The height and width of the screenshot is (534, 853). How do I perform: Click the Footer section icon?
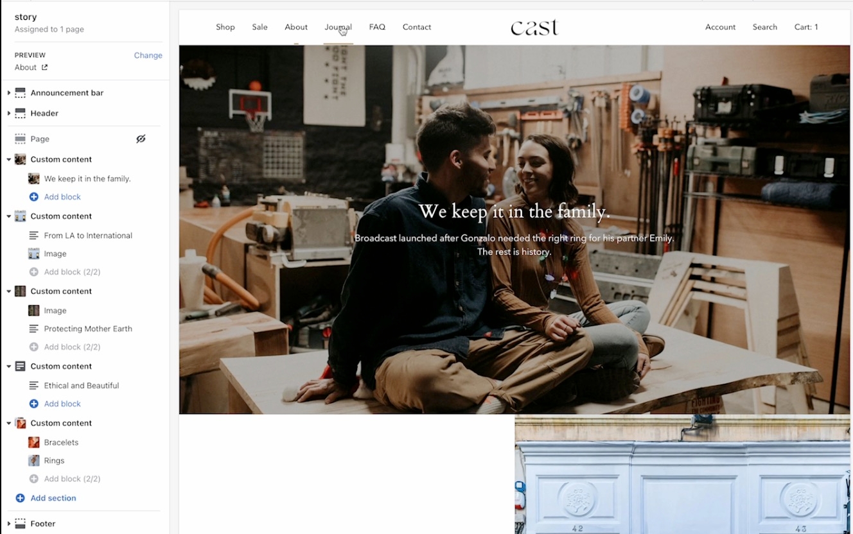[x=20, y=524]
